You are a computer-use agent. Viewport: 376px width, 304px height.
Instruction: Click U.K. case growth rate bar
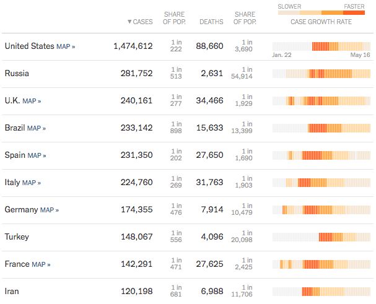321,101
